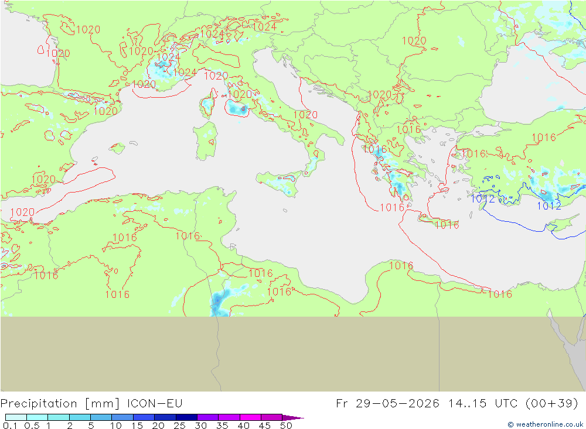Click the "50" legend scale label
Screen dimensions: 586x429
pyautogui.click(x=286, y=425)
